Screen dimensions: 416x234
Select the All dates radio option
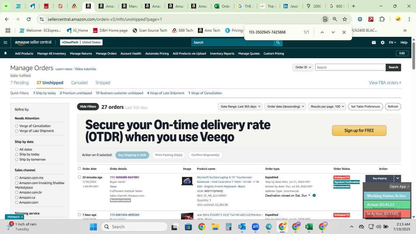17,149
